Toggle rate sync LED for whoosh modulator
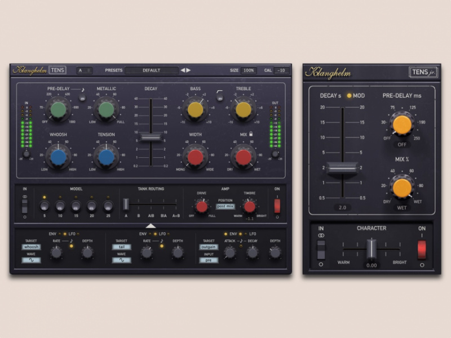451x338 pixels. pos(72,246)
